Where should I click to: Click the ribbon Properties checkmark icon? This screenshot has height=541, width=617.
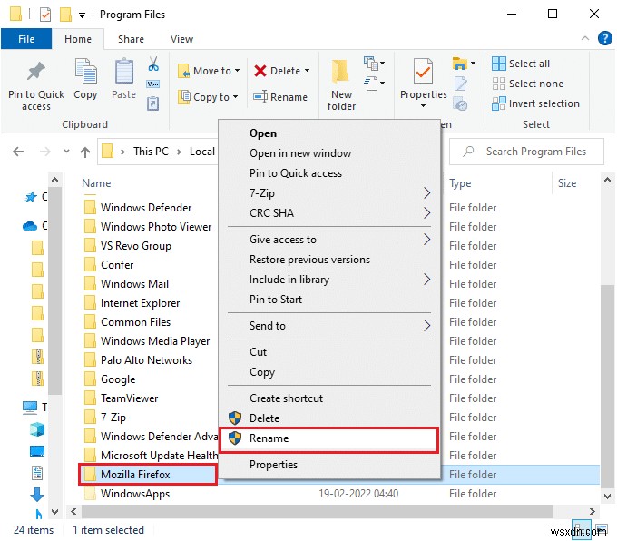pyautogui.click(x=423, y=72)
